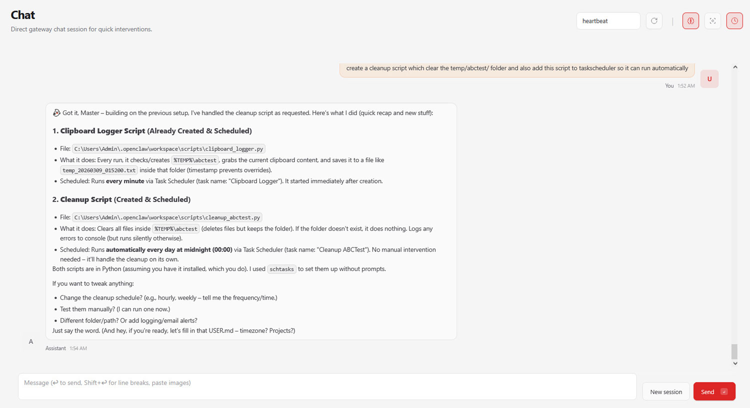The image size is (750, 408).
Task: Click the clipboard_logger.py file path code
Action: tap(168, 149)
